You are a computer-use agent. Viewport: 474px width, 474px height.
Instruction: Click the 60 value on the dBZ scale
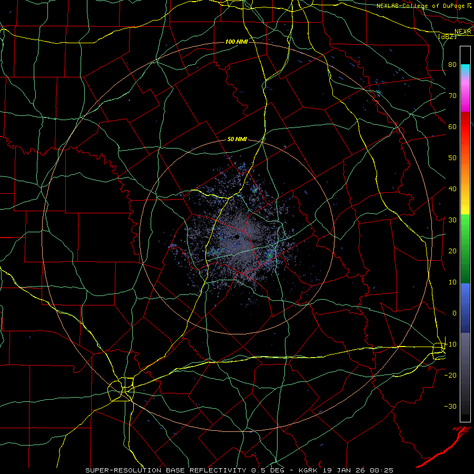click(452, 126)
